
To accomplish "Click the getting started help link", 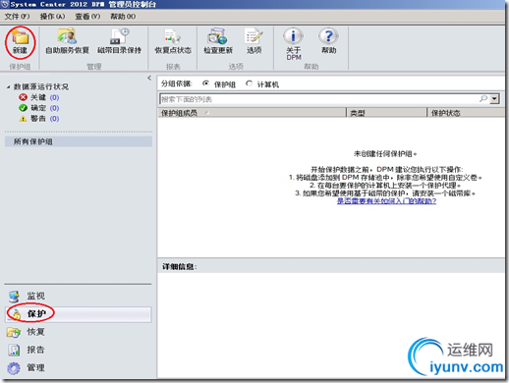I will [x=386, y=201].
